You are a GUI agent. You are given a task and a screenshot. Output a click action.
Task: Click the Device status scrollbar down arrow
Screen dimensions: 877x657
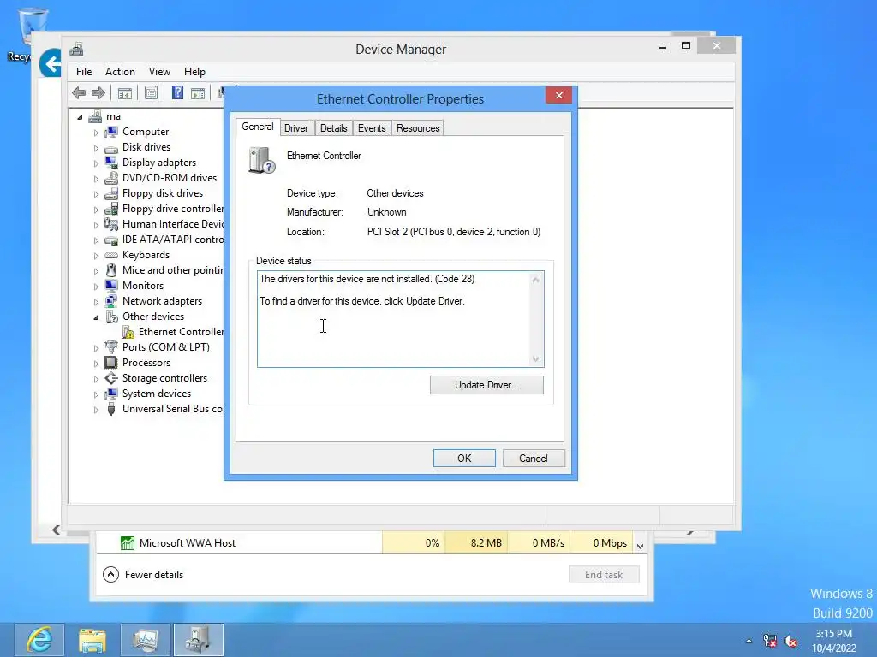click(536, 358)
